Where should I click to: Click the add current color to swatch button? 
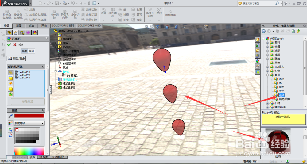click(x=10, y=130)
